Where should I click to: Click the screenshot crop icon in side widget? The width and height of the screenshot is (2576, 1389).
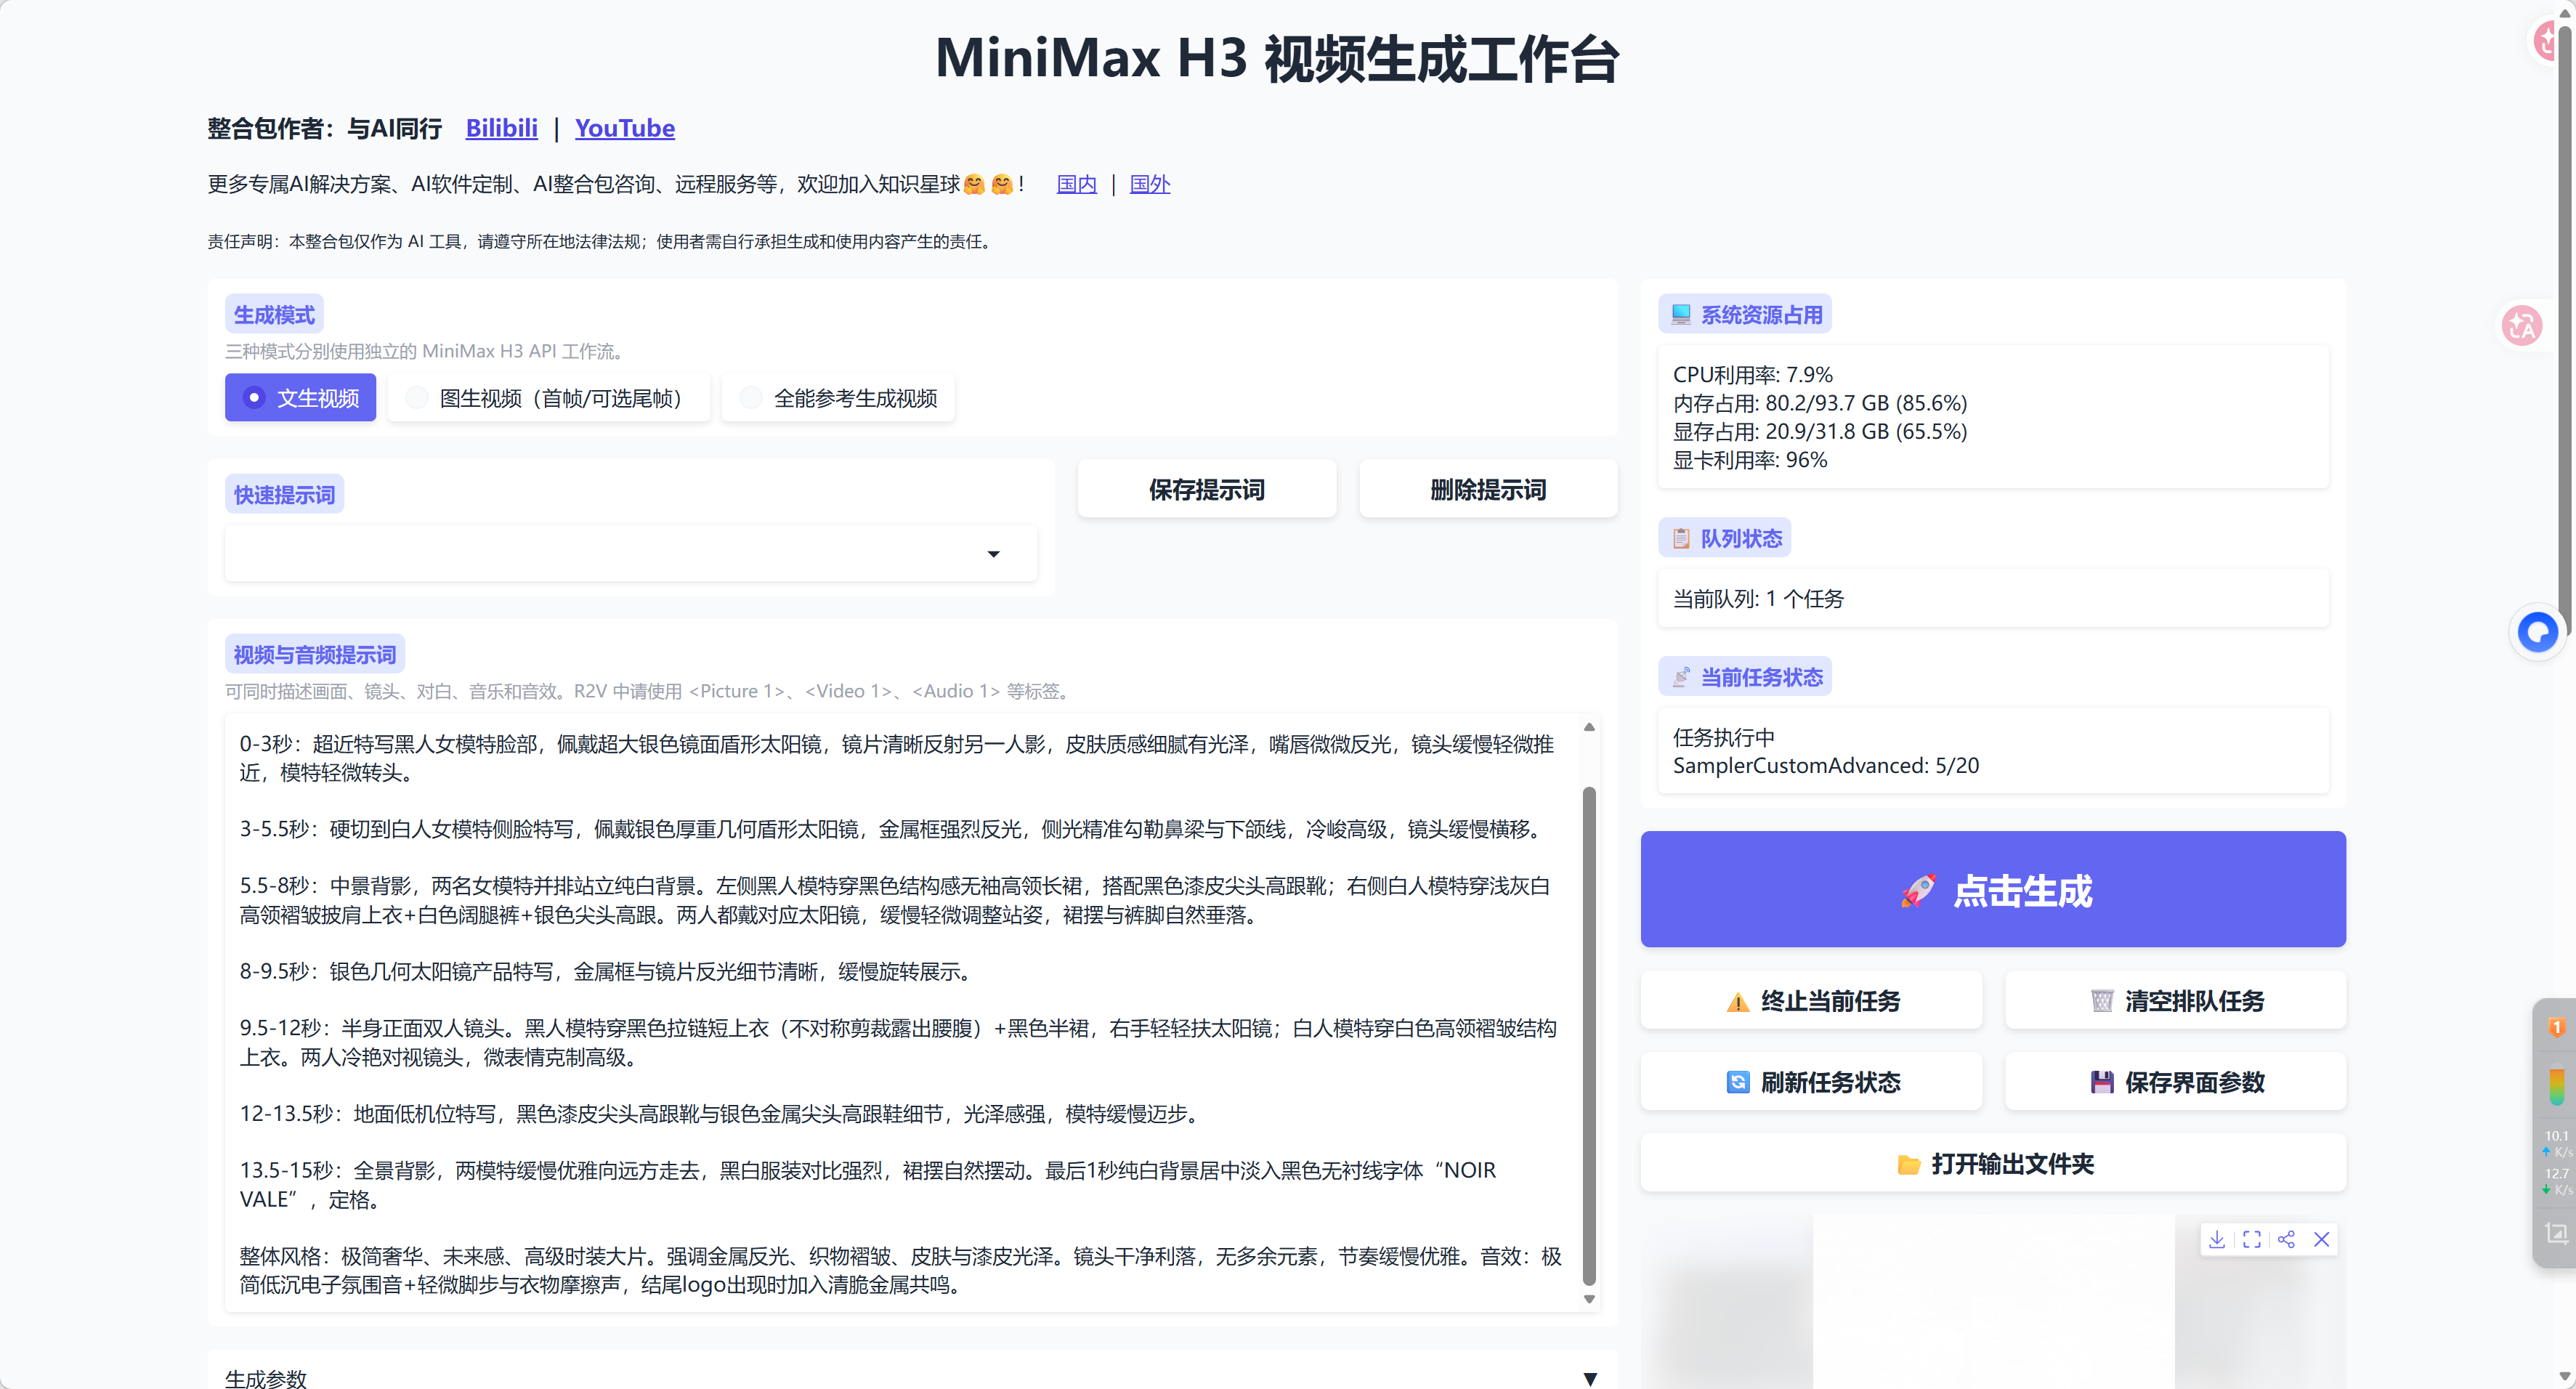(2556, 1233)
